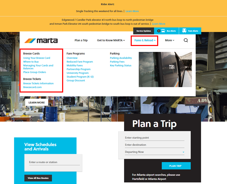Open Parking Fees link
The height and width of the screenshot is (184, 227).
(x=117, y=62)
